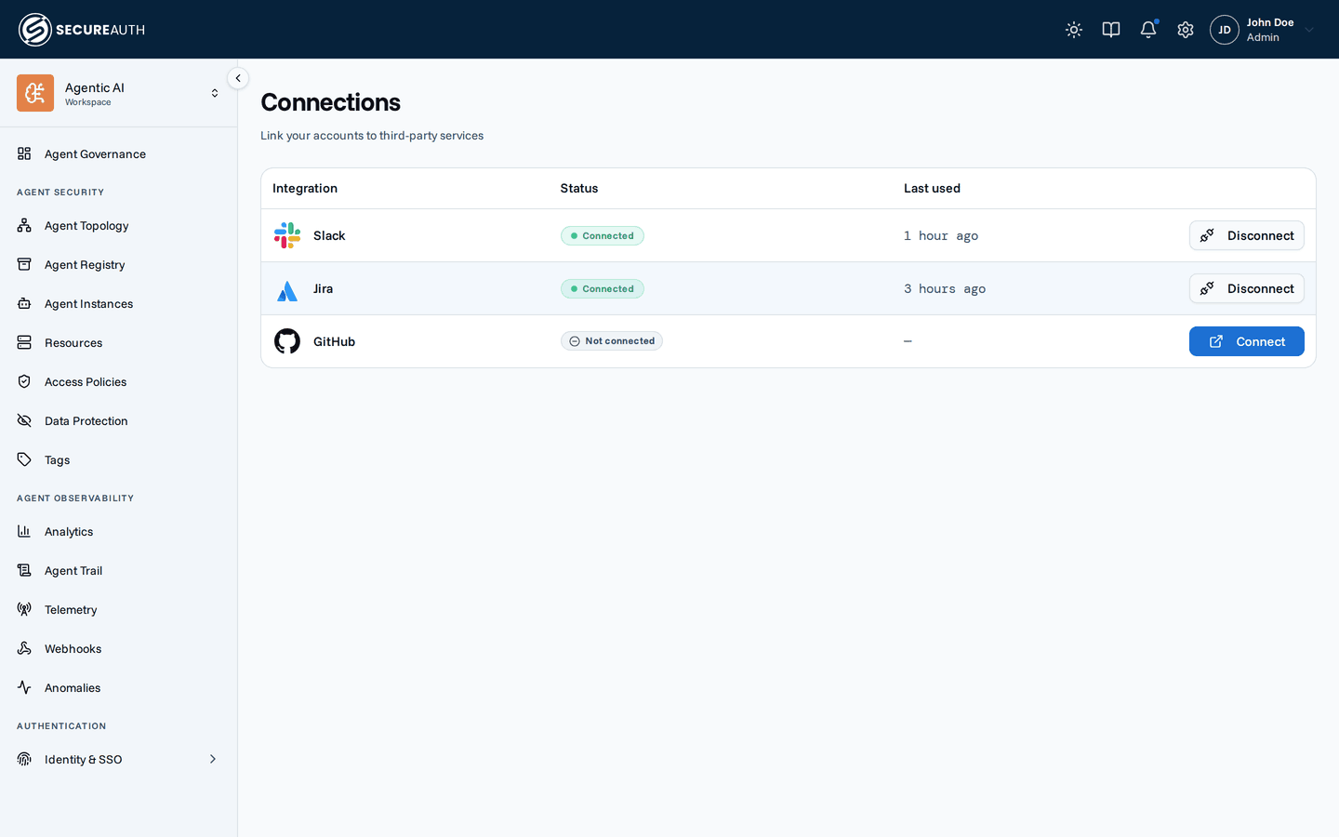Click the Jira Connected status badge
The image size is (1339, 837).
[602, 288]
